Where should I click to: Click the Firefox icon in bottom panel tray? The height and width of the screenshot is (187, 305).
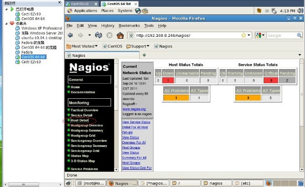(x=269, y=183)
